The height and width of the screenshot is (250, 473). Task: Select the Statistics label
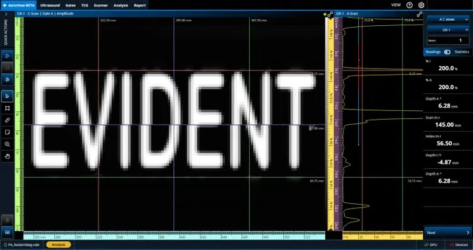(x=462, y=52)
